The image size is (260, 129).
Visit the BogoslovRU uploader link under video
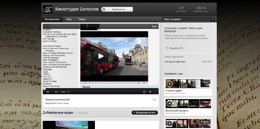coord(51,103)
